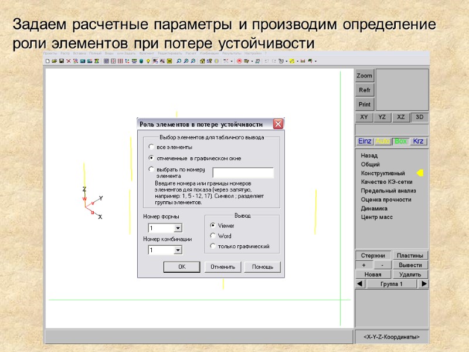Image resolution: width=469 pixels, height=352 pixels.
Task: Toggle the Krz selection mode
Action: (x=418, y=141)
